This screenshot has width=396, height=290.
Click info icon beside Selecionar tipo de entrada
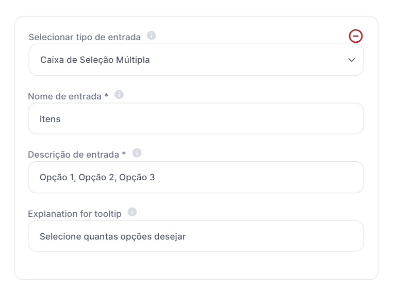click(151, 36)
